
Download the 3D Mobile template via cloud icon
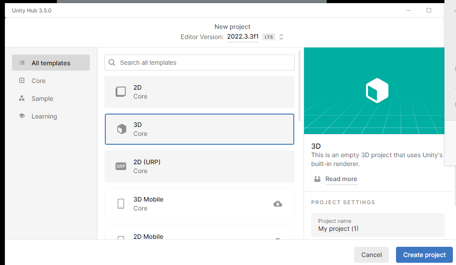click(278, 204)
